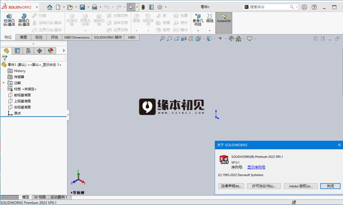
Task: Switch to the 草图 ribbon tab
Action: coord(23,37)
